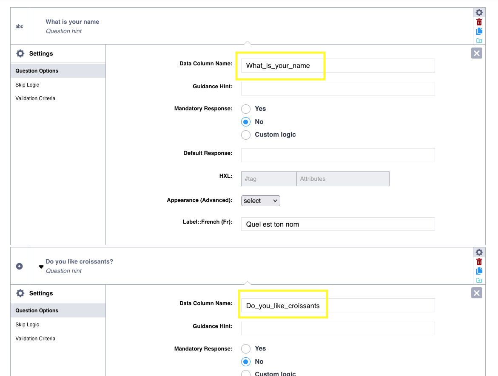Click the 'Quel est ton nom' French label field
This screenshot has height=376, width=498.
pyautogui.click(x=338, y=224)
